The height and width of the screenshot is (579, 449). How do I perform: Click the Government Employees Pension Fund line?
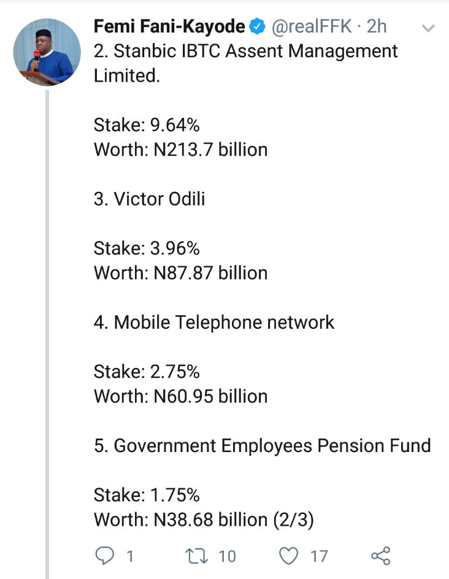(263, 446)
